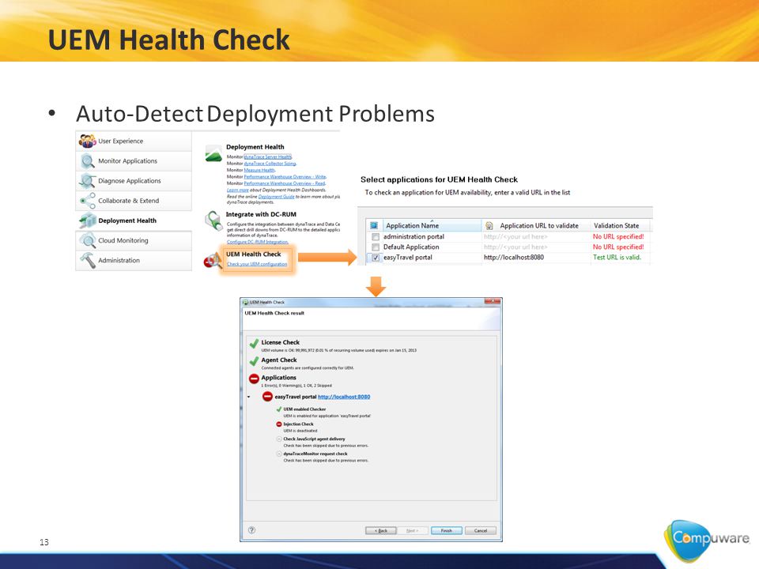Open the http://localhost:8080 link in results
The image size is (759, 569).
(x=344, y=397)
